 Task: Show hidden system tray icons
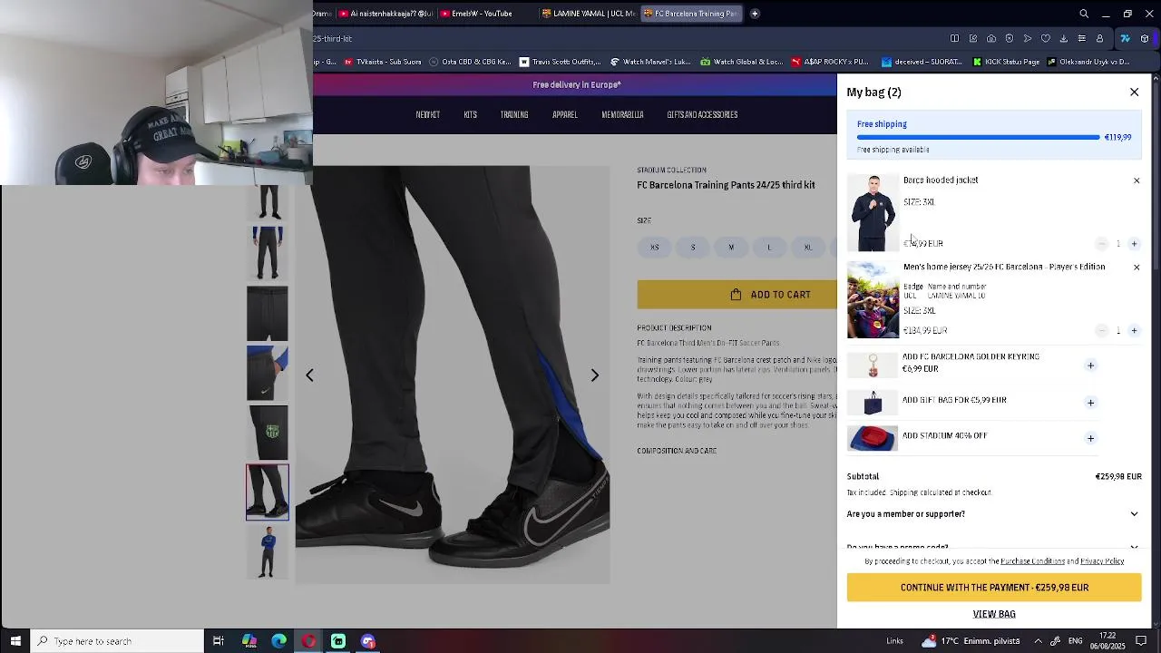(1039, 641)
